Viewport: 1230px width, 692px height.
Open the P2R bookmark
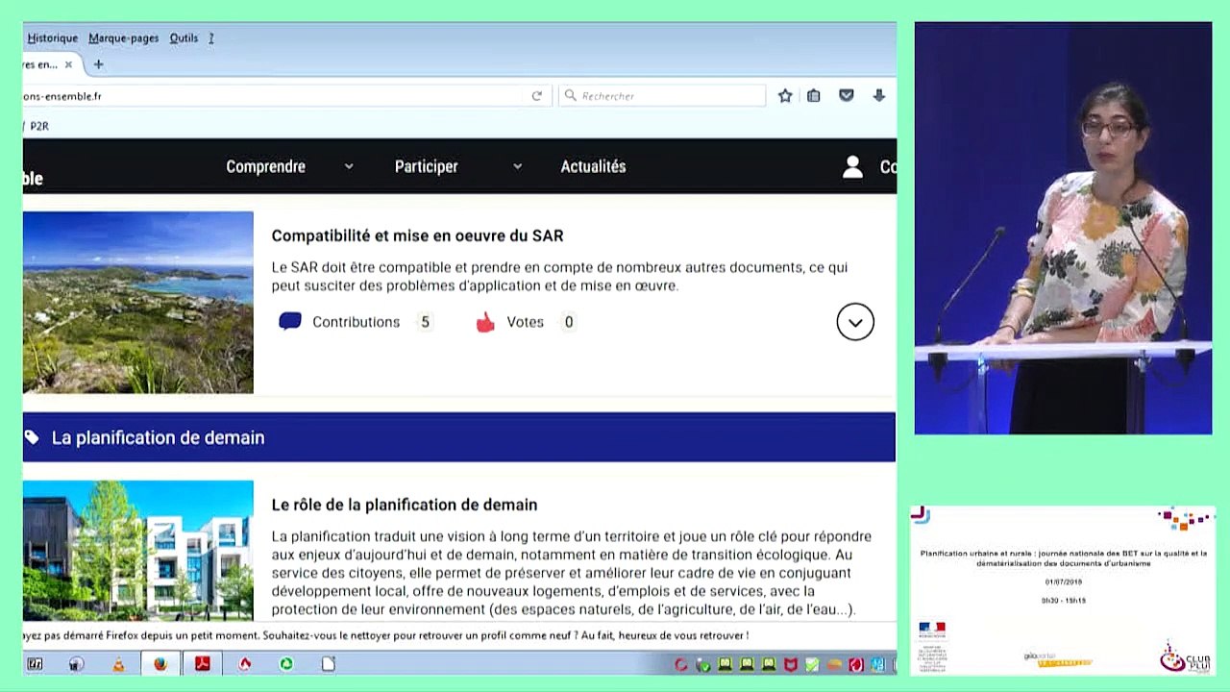[38, 126]
